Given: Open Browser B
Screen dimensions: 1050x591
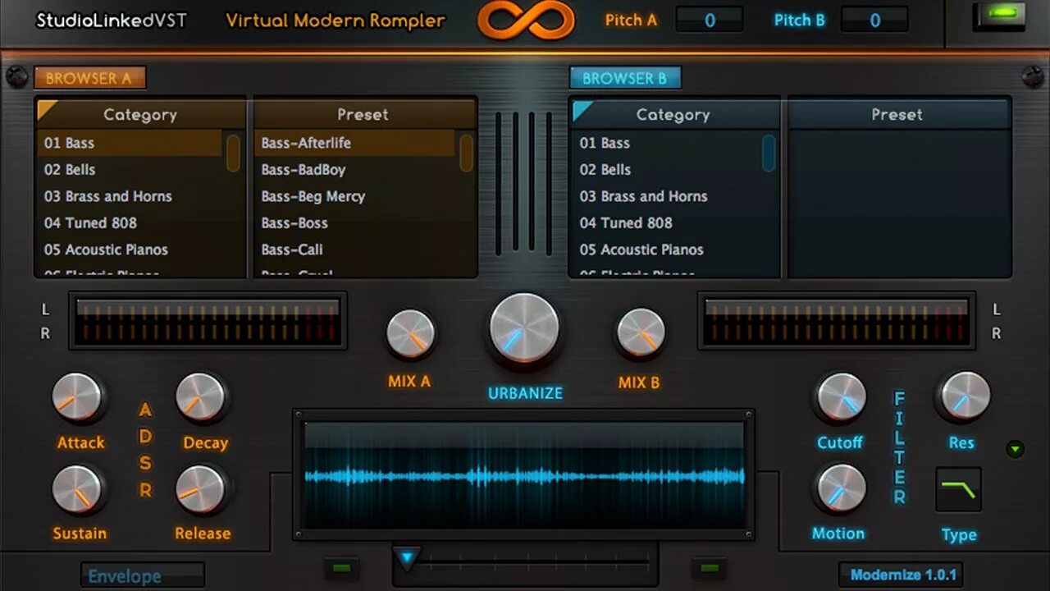Looking at the screenshot, I should point(625,78).
